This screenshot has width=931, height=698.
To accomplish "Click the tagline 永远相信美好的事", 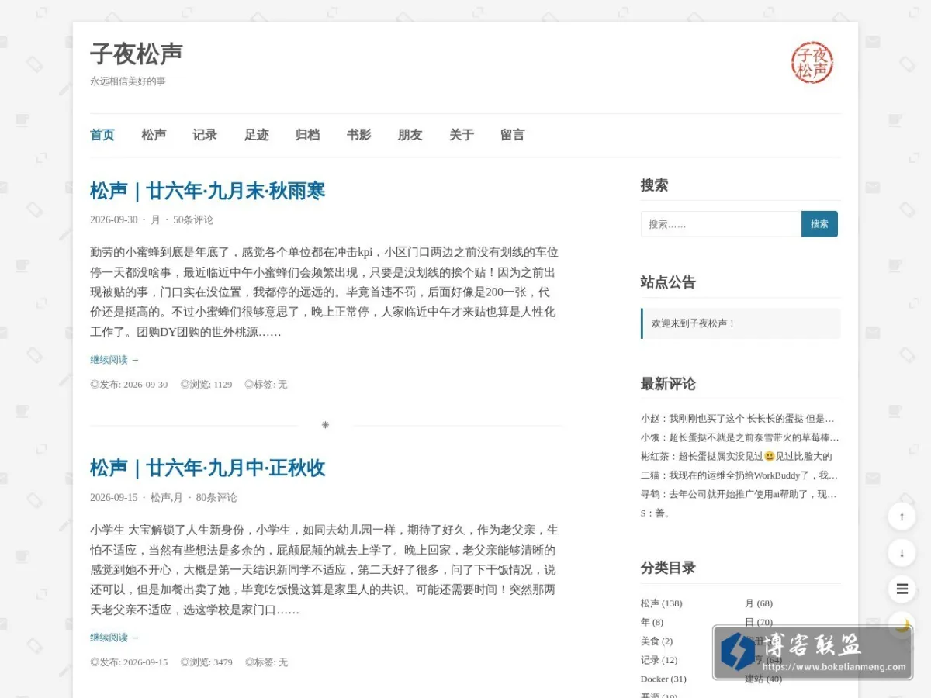I will pyautogui.click(x=128, y=81).
